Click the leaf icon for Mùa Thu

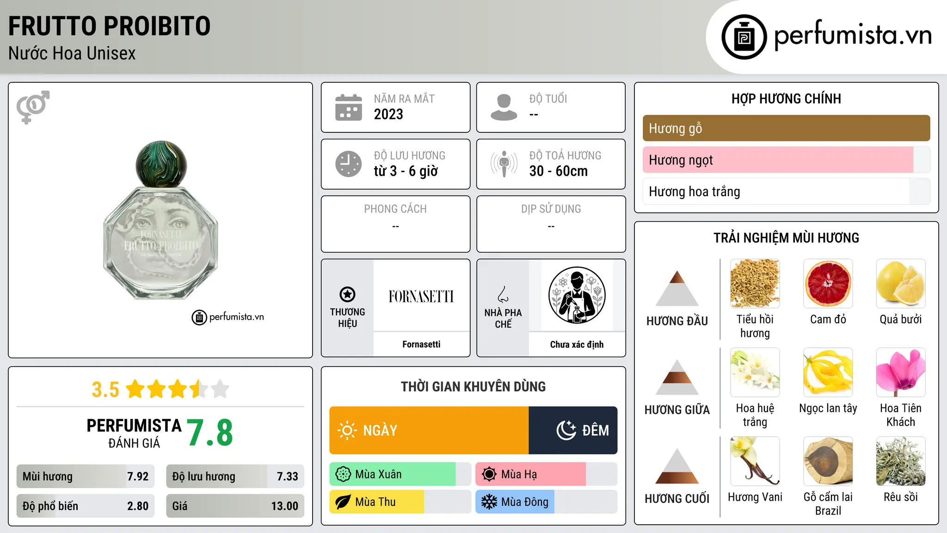click(343, 502)
